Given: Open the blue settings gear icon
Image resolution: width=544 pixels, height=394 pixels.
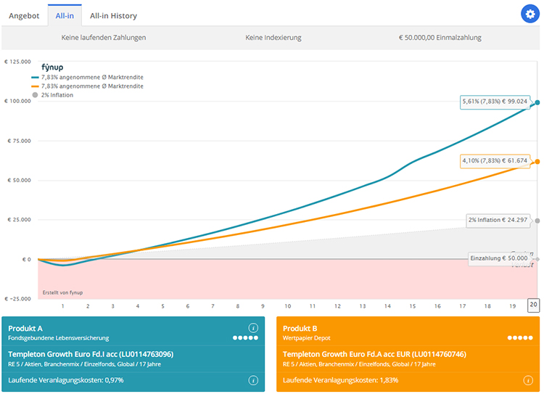Looking at the screenshot, I should 529,14.
